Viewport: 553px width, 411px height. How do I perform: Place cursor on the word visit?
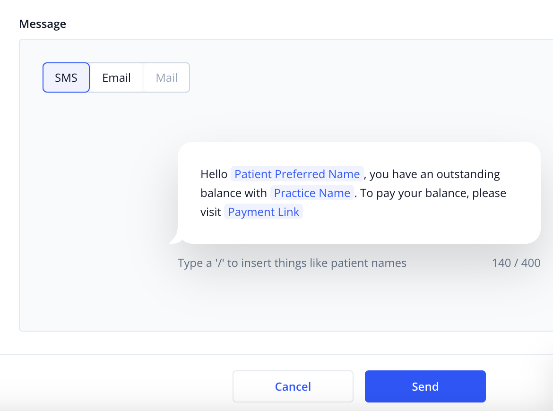click(x=210, y=212)
